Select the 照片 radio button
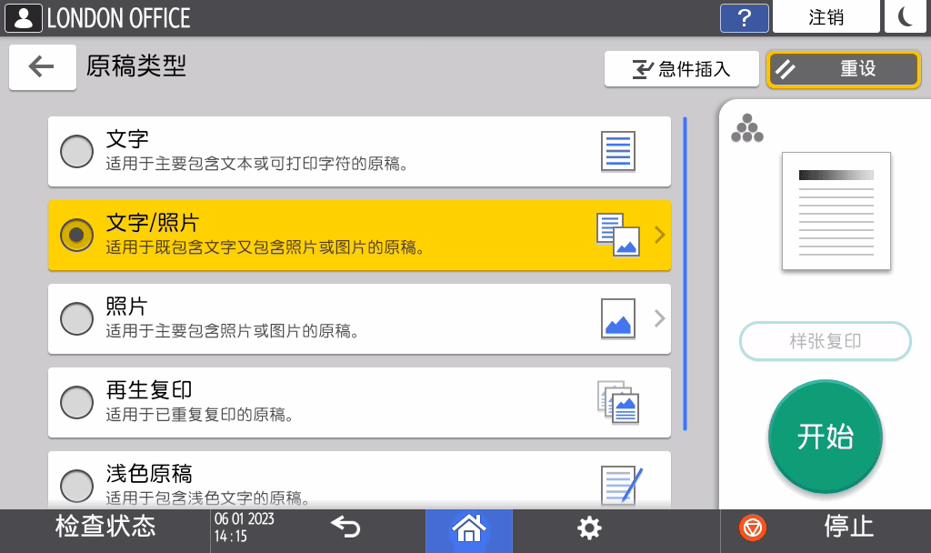Image resolution: width=931 pixels, height=553 pixels. click(x=76, y=318)
